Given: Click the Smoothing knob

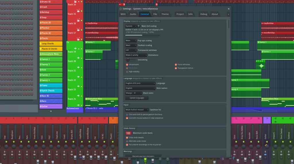Looking at the screenshot, I should [128, 60].
